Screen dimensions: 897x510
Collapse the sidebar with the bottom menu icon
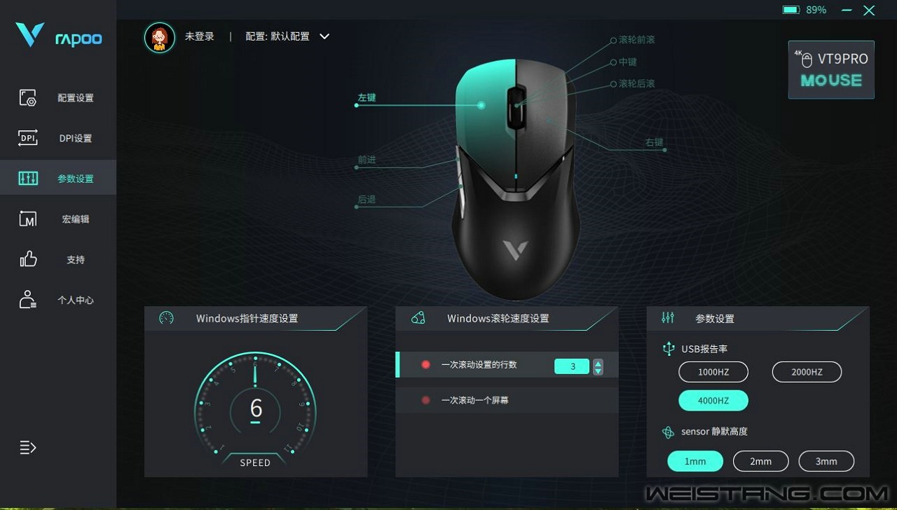[28, 448]
